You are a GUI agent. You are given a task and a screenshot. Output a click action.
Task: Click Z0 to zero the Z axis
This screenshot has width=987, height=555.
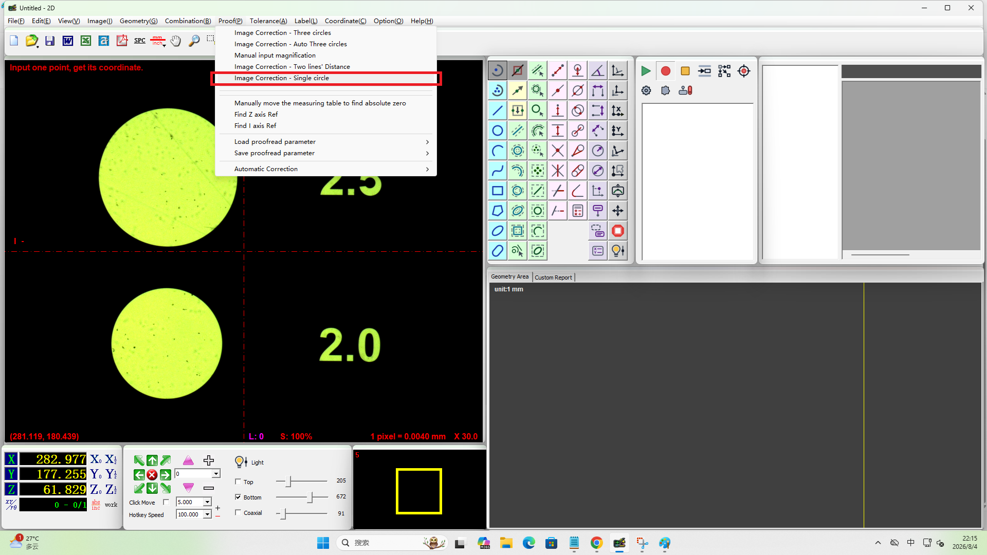[96, 489]
